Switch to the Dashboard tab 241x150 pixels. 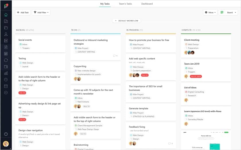coord(147,4)
